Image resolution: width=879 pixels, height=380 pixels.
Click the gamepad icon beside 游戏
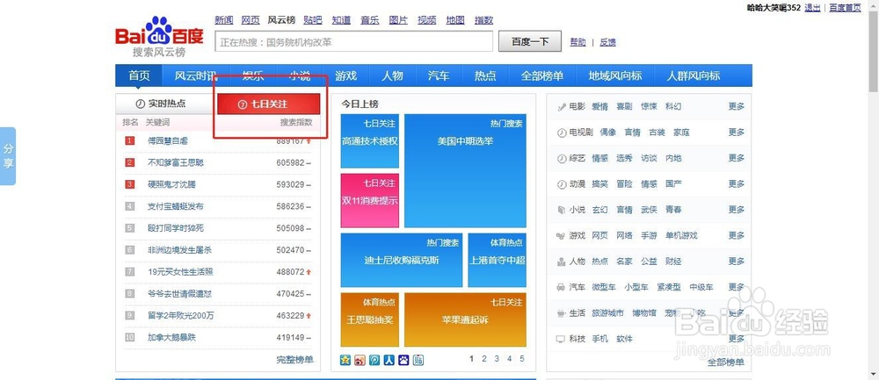click(561, 235)
